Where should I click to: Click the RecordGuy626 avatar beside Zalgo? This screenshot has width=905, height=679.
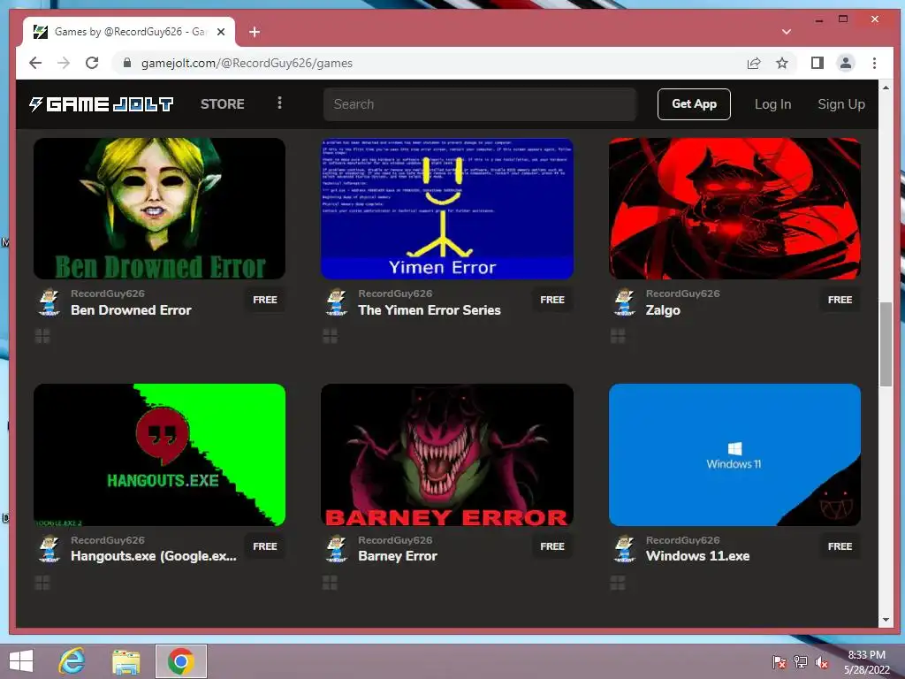pos(624,302)
